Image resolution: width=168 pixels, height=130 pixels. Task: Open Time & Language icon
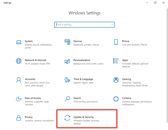[67, 80]
